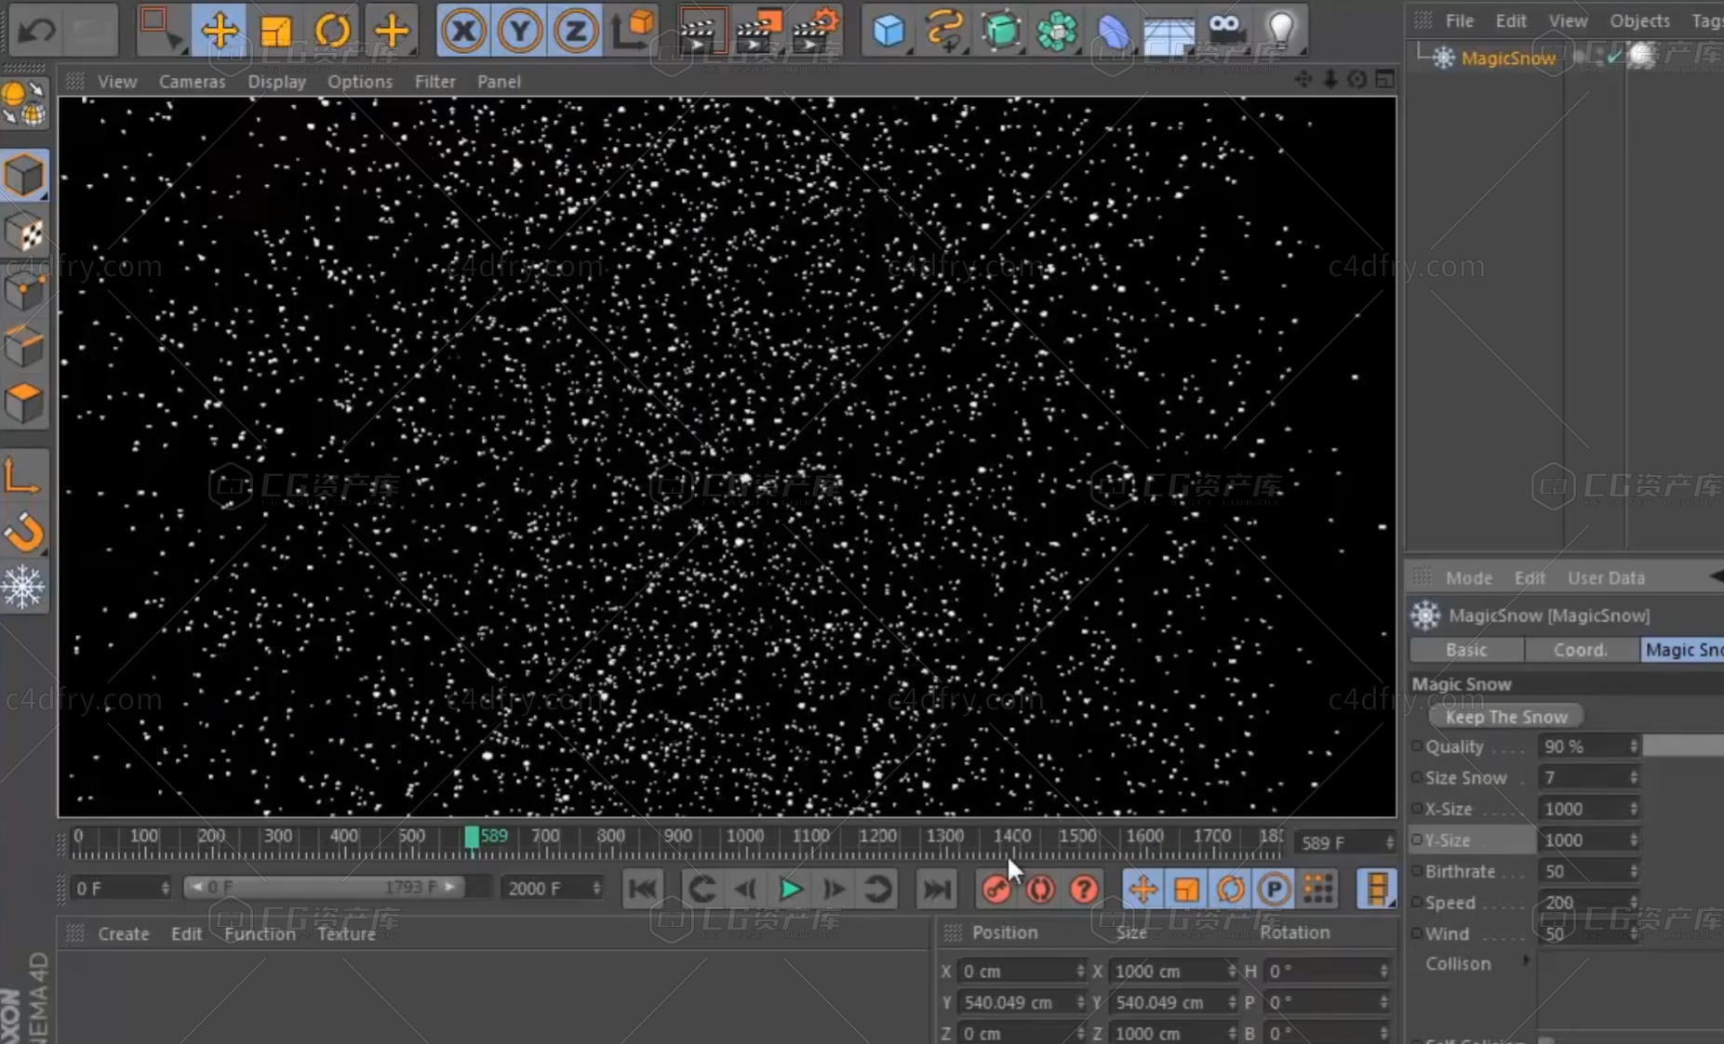Add a Cube primitive object
1724x1044 pixels.
coord(889,31)
